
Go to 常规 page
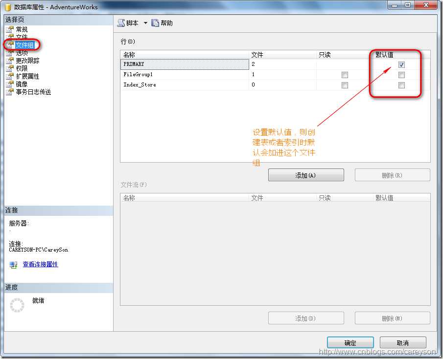(x=22, y=29)
